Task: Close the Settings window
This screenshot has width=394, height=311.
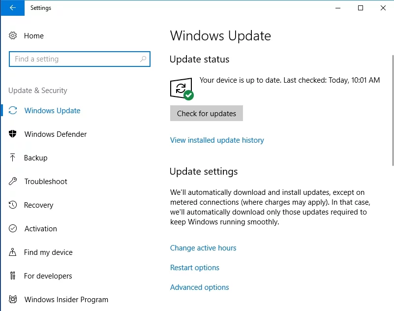Action: click(x=383, y=8)
